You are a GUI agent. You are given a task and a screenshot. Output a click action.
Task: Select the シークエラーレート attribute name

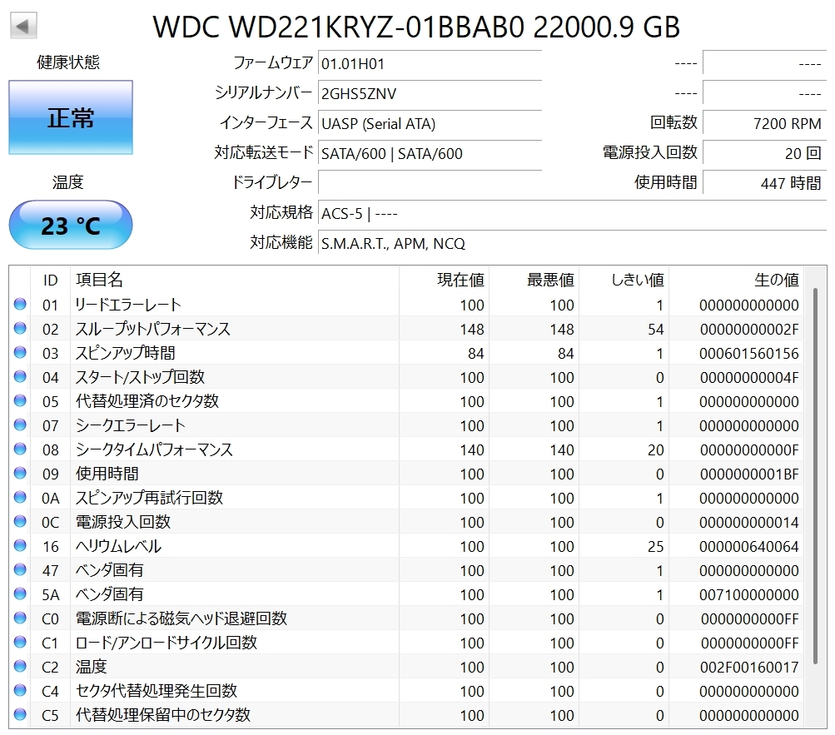coord(131,425)
